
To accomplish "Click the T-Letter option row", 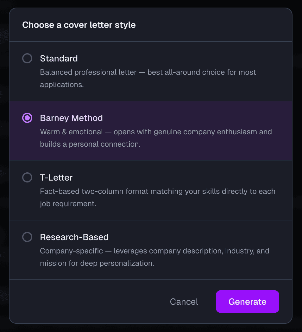I will [x=151, y=190].
